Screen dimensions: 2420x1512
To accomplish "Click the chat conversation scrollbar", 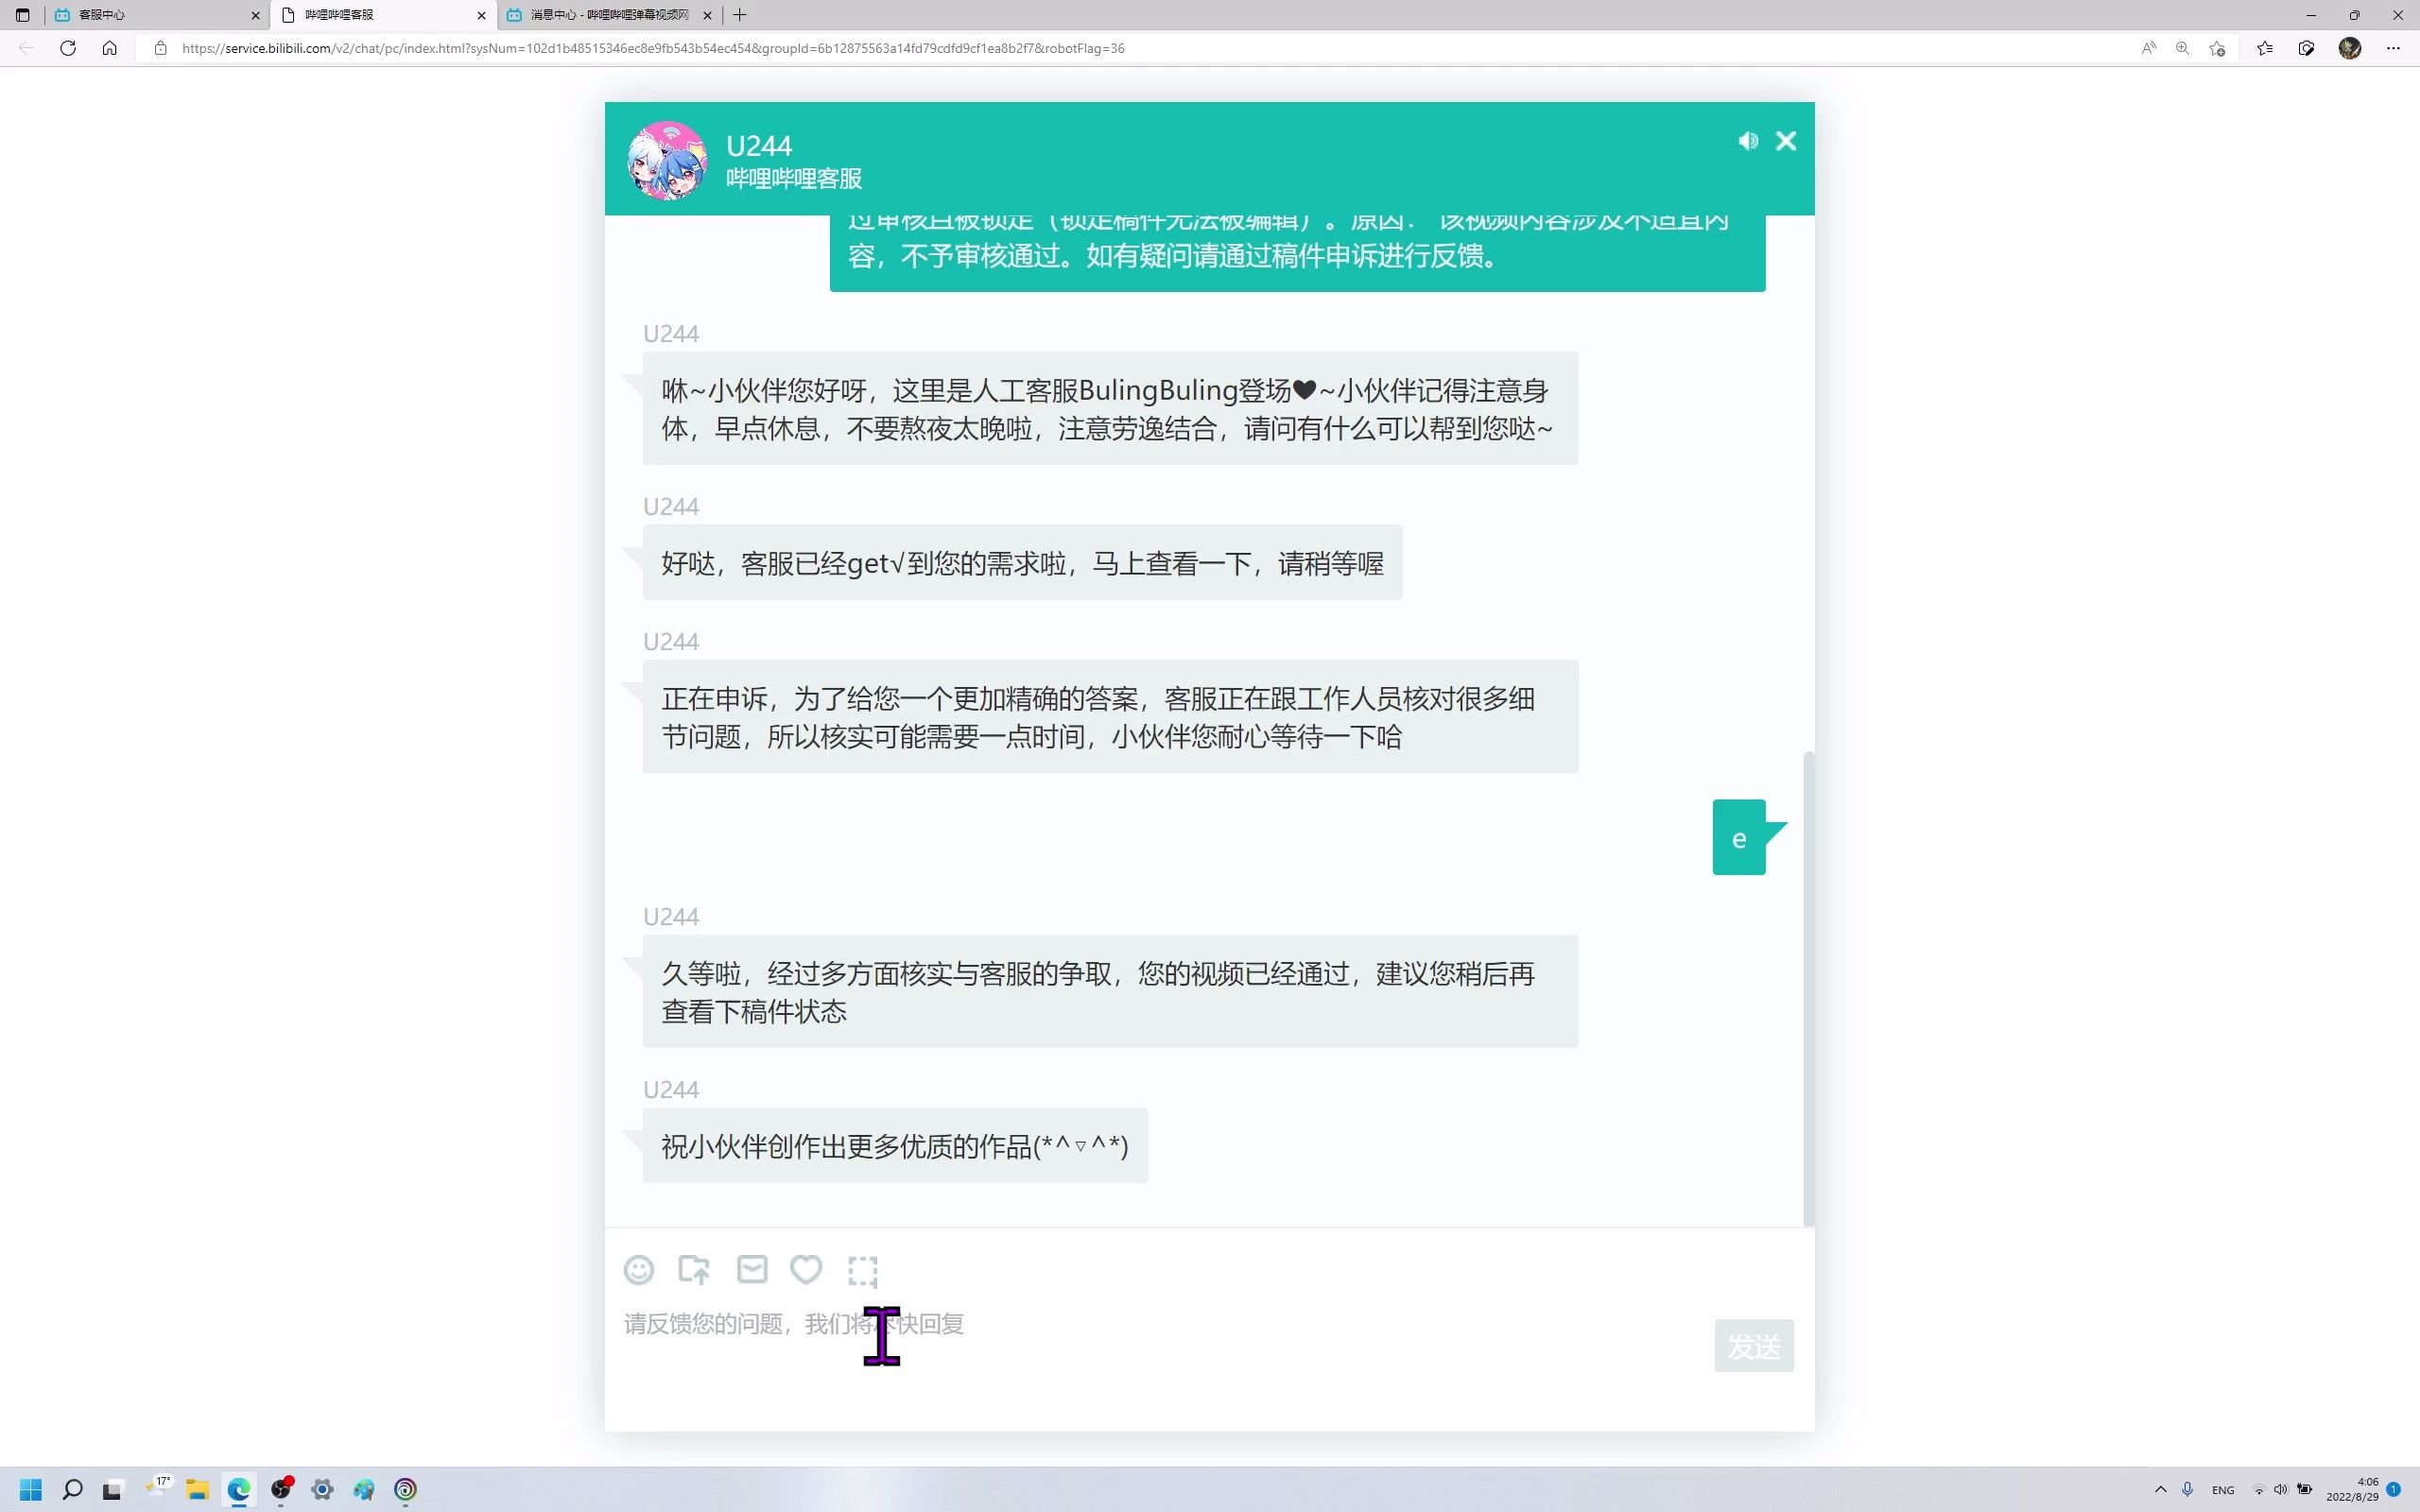I will tap(1808, 988).
